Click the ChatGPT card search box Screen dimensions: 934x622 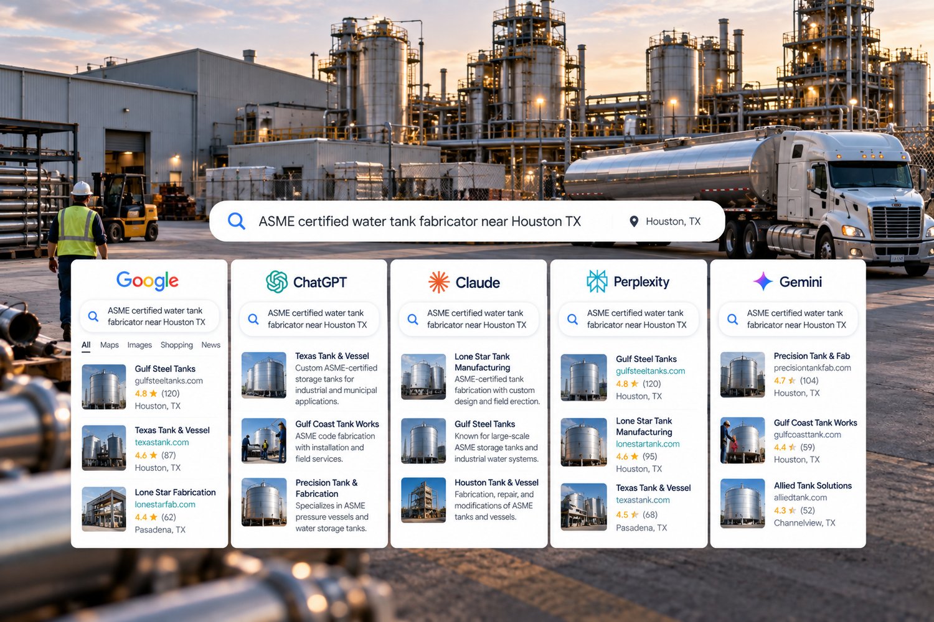pyautogui.click(x=309, y=319)
